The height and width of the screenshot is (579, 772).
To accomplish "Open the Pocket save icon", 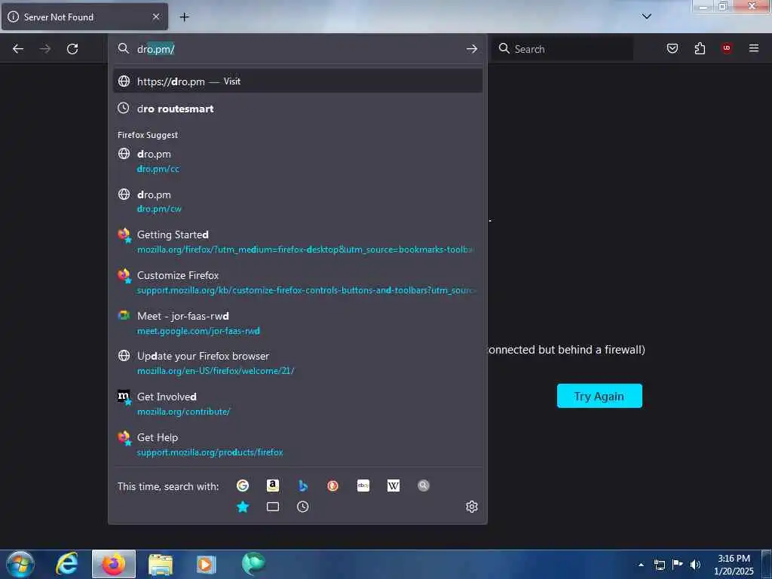I will point(672,48).
